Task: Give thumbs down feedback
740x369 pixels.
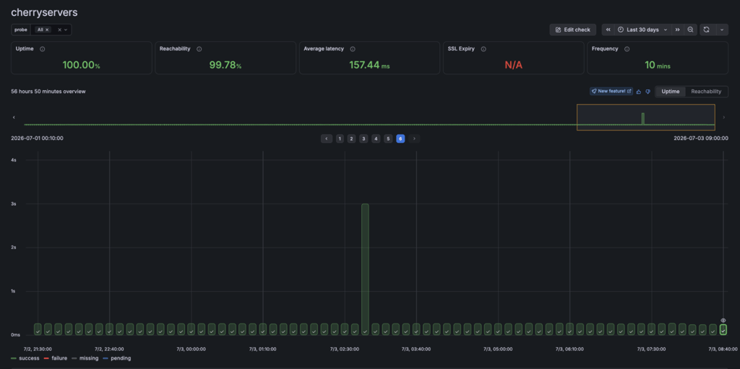Action: (648, 92)
